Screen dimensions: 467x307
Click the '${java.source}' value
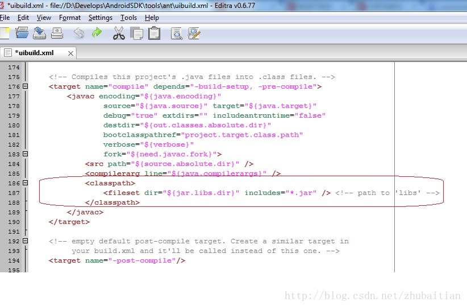(172, 106)
